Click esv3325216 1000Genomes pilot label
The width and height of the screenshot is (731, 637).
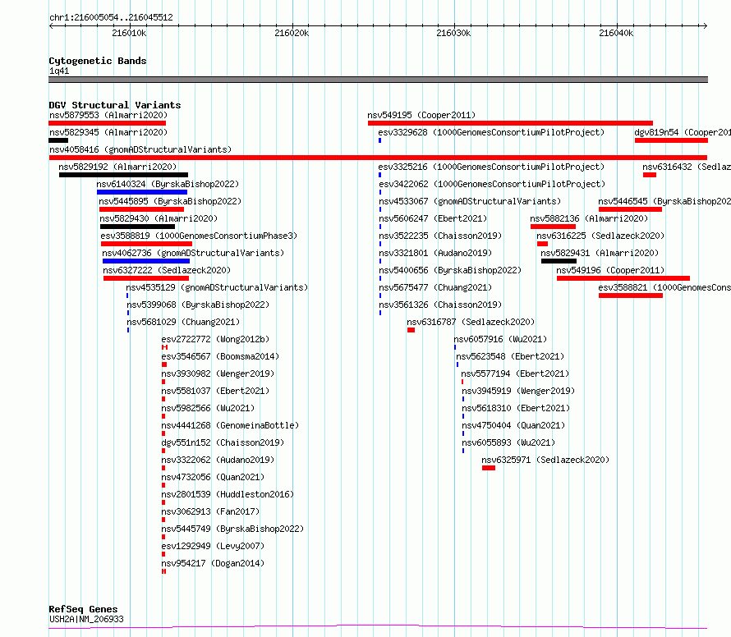[x=491, y=167]
